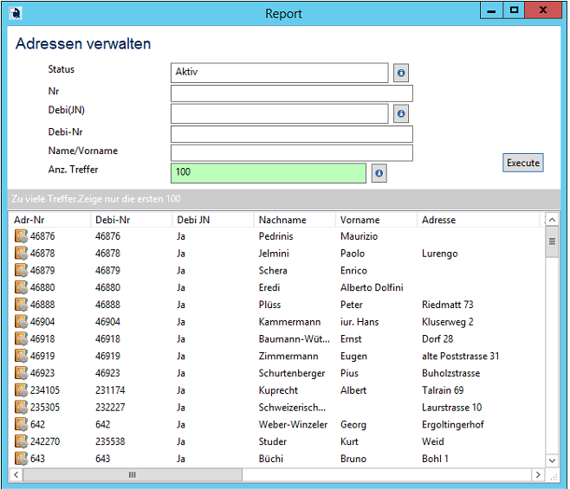The height and width of the screenshot is (489, 570).
Task: Click the address icon for row 234105
Action: click(x=21, y=390)
